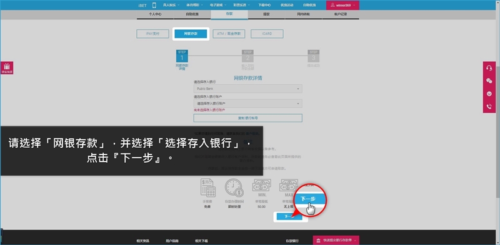Screen dimensions: 500x245
Task: Click the 复制 银行帐号 button
Action: pyautogui.click(x=247, y=118)
